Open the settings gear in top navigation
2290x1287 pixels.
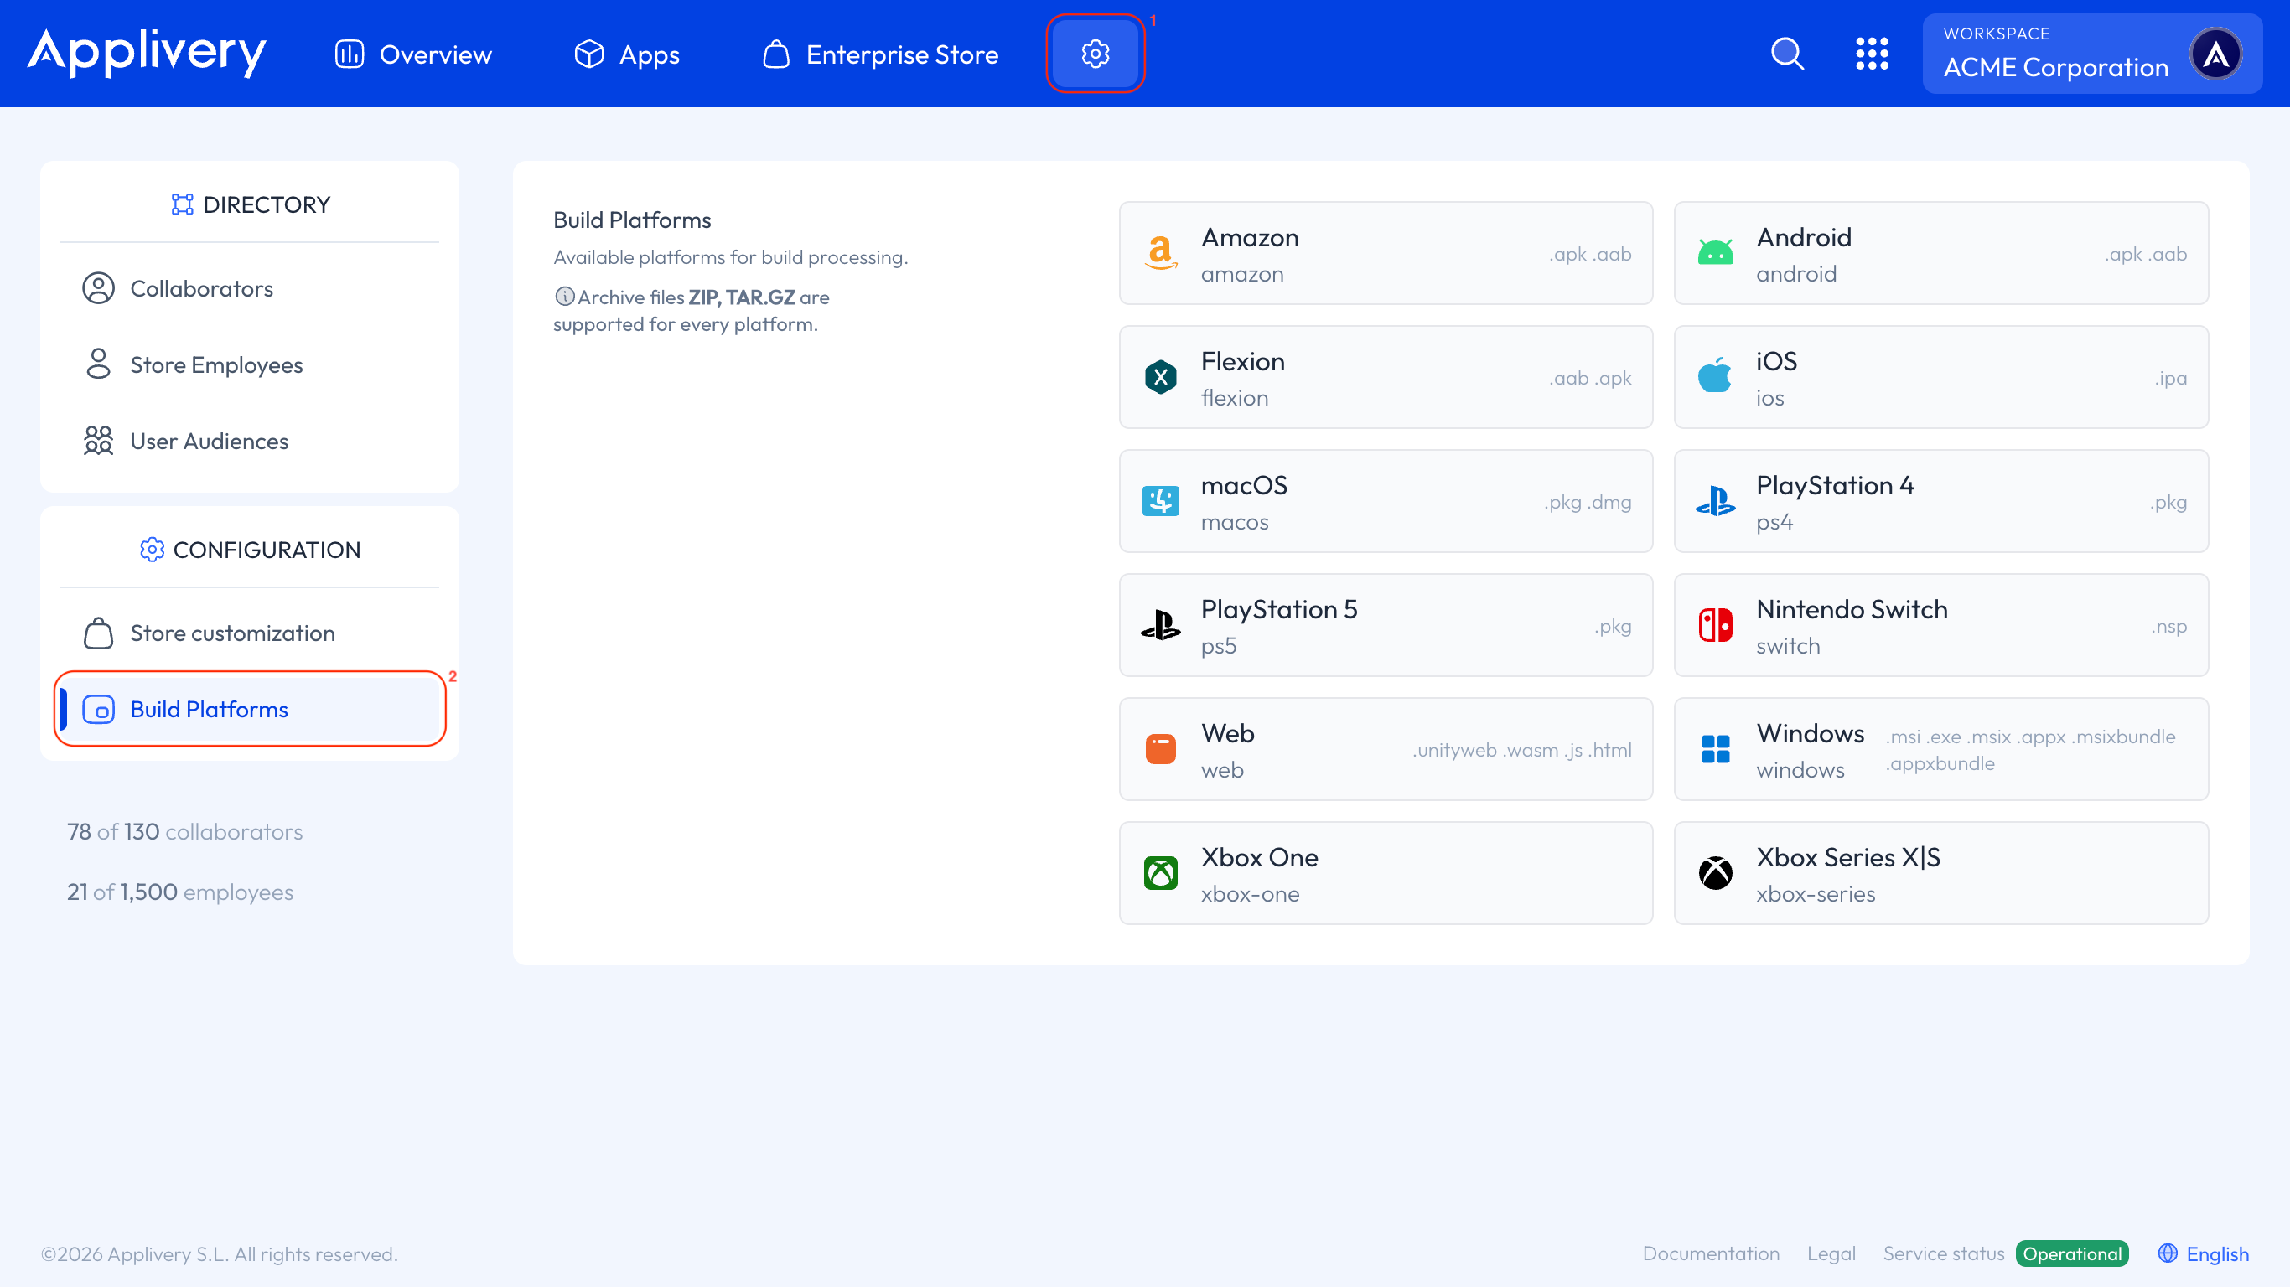1096,54
